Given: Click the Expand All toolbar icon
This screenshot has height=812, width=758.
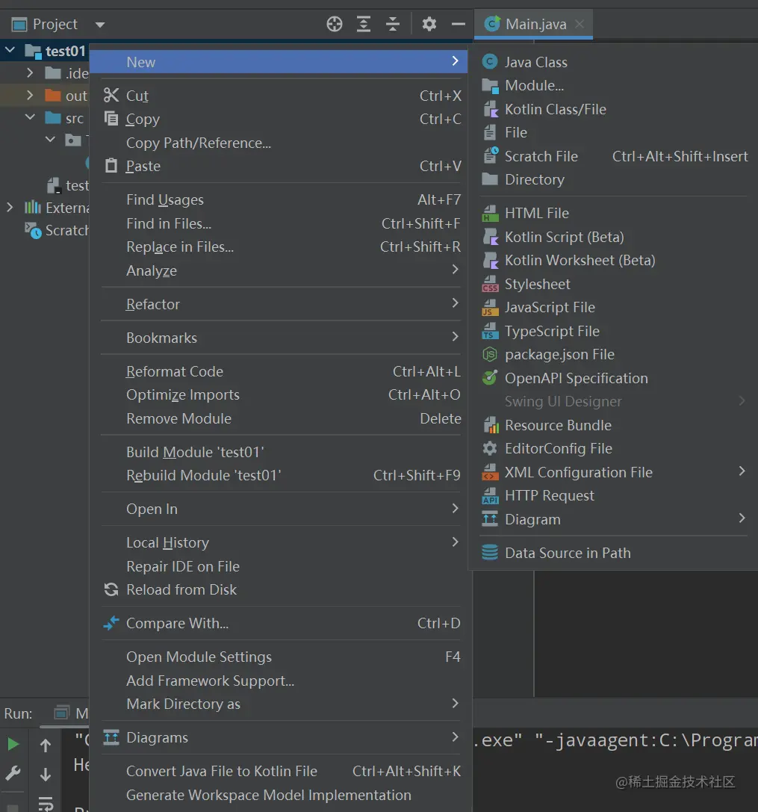Looking at the screenshot, I should (x=364, y=24).
